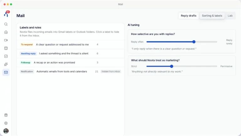The height and width of the screenshot is (136, 241).
Task: Click the quote 'I only reply when there is a clear question'
Action: click(x=164, y=49)
